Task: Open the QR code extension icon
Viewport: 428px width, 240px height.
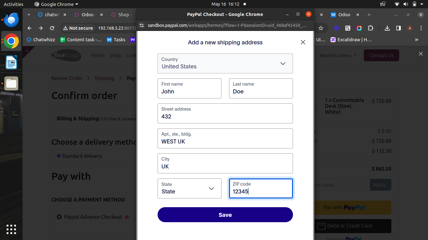Action: [x=348, y=28]
